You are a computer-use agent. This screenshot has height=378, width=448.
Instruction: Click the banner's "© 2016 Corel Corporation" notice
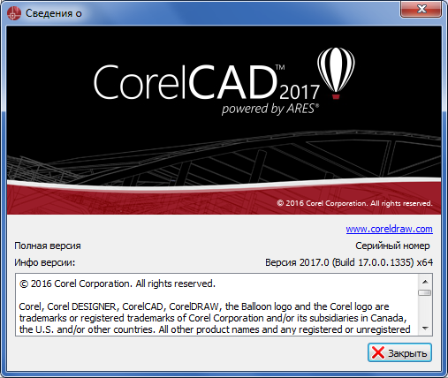354,203
